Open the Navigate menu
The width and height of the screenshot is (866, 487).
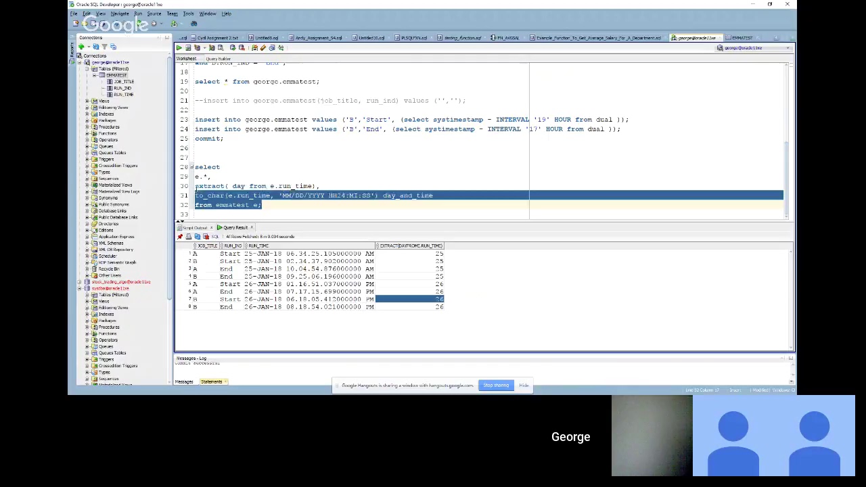tap(120, 14)
